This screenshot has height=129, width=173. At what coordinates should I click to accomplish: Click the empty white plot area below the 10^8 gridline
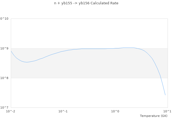pyautogui.click(x=81, y=93)
